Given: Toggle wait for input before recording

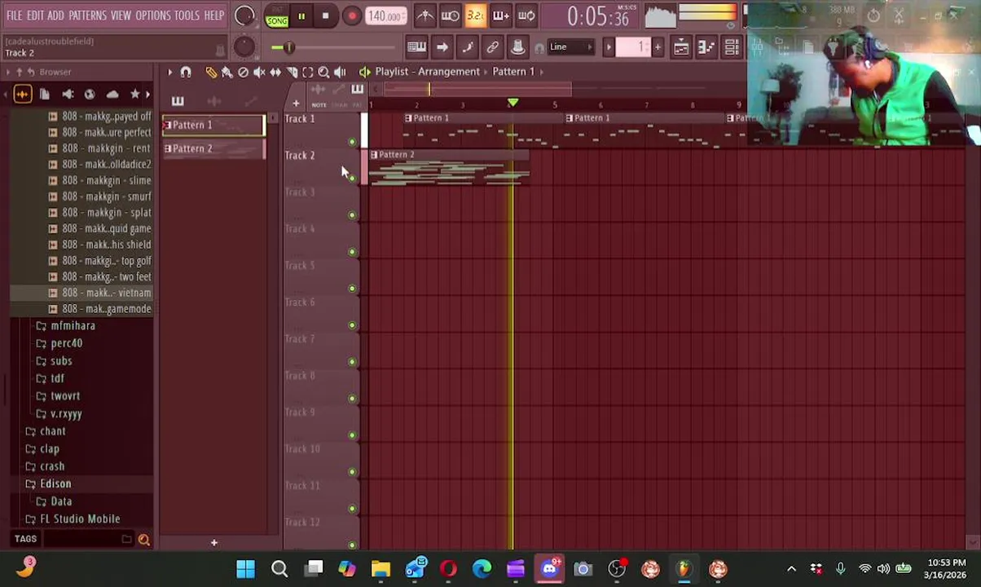Looking at the screenshot, I should [x=450, y=15].
